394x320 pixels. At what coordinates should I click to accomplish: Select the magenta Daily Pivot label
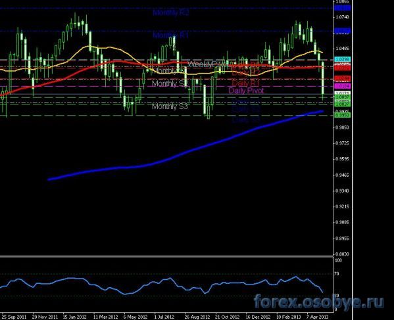click(x=246, y=91)
